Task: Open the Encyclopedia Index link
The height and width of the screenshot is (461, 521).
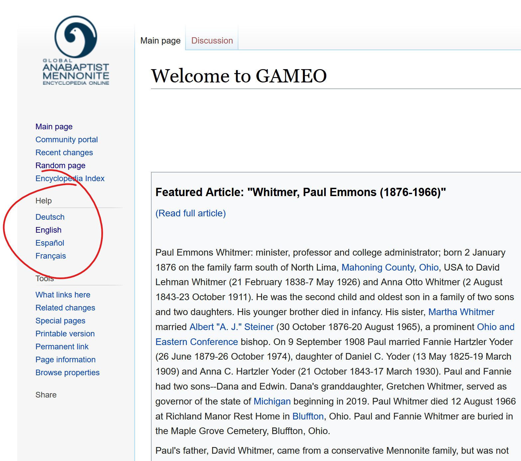Action: [70, 178]
